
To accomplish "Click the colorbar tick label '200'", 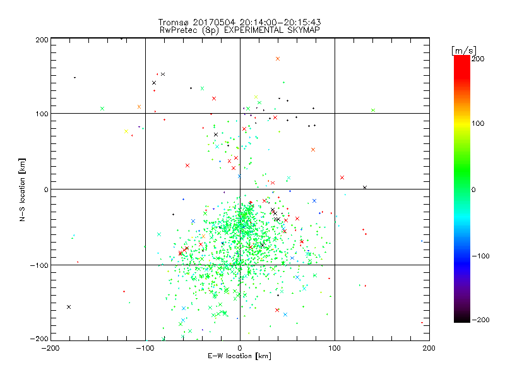I will pos(478,58).
